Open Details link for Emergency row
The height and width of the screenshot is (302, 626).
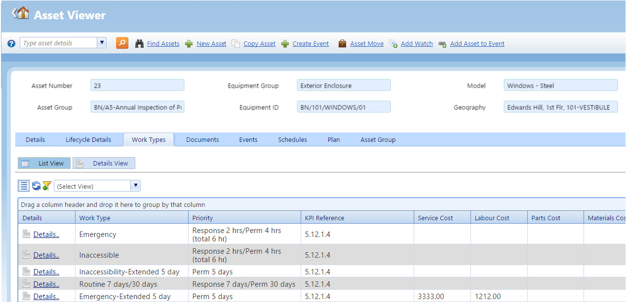pos(46,235)
